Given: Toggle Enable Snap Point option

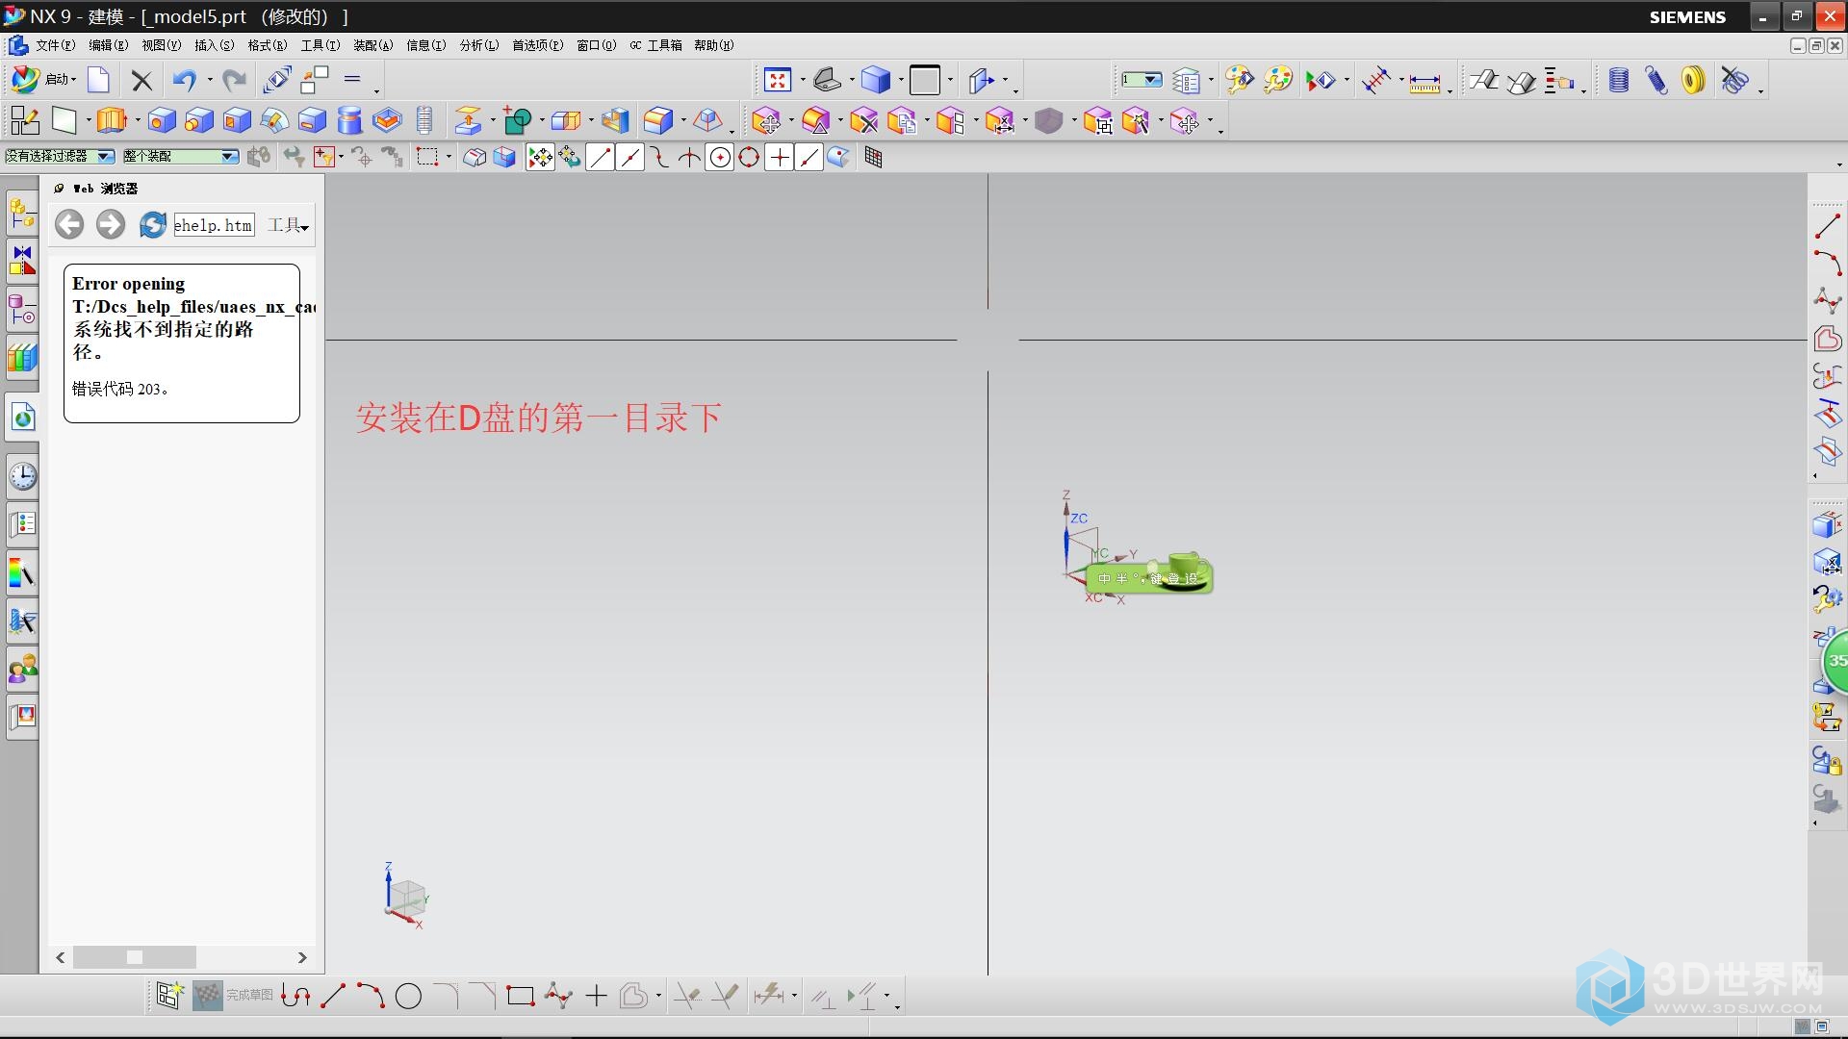Looking at the screenshot, I should click(540, 158).
